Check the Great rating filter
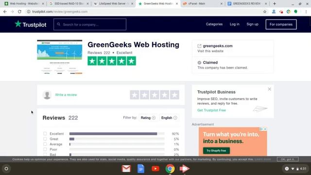311x175 pixels. click(x=45, y=139)
